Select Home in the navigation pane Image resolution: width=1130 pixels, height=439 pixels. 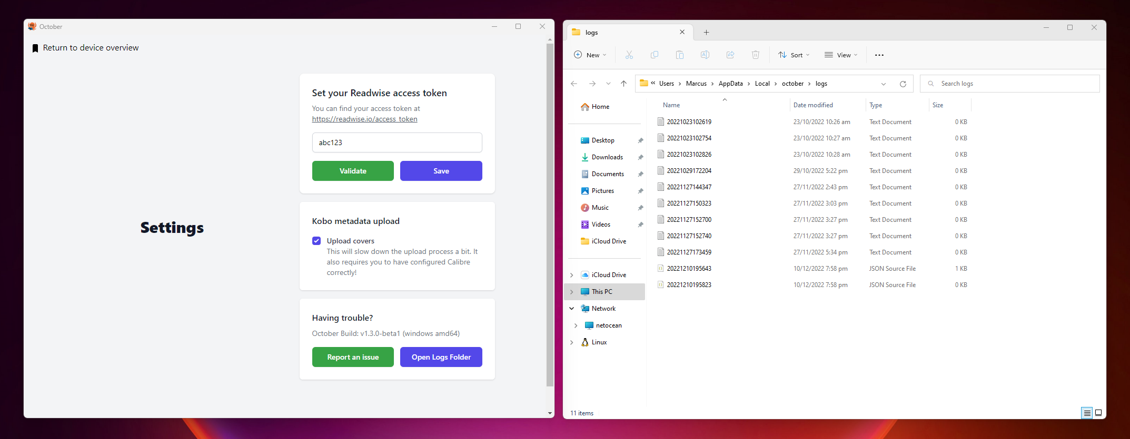(600, 107)
